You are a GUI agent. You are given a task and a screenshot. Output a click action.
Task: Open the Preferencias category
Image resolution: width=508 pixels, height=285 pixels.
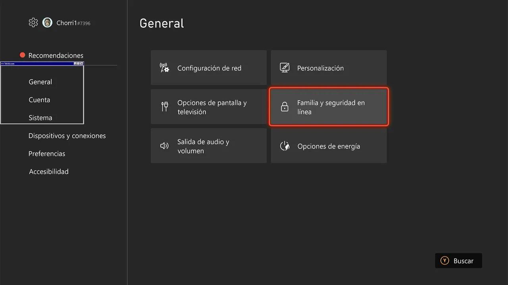47,154
